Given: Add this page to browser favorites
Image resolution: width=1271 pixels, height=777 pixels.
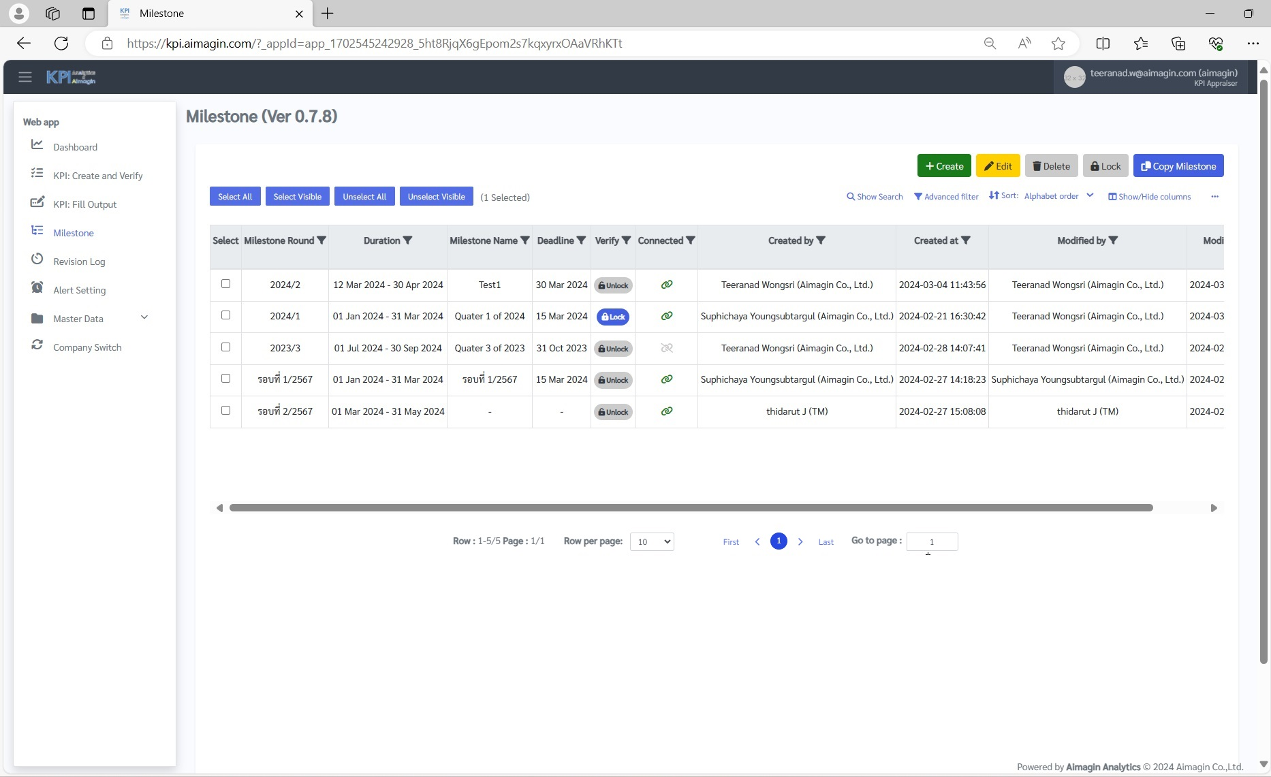Looking at the screenshot, I should click(1058, 44).
